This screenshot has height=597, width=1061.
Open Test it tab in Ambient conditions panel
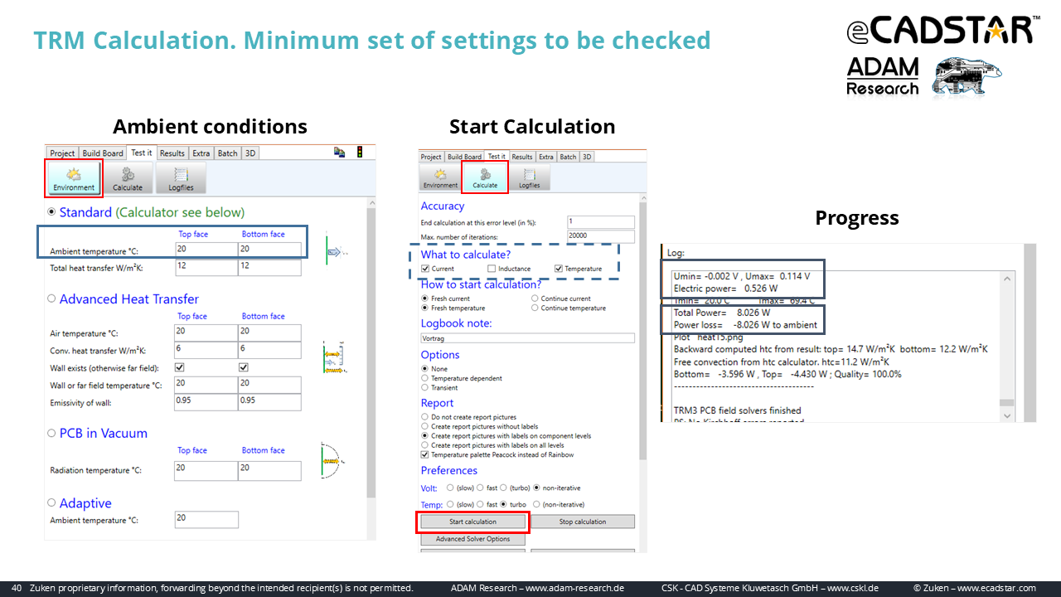142,153
